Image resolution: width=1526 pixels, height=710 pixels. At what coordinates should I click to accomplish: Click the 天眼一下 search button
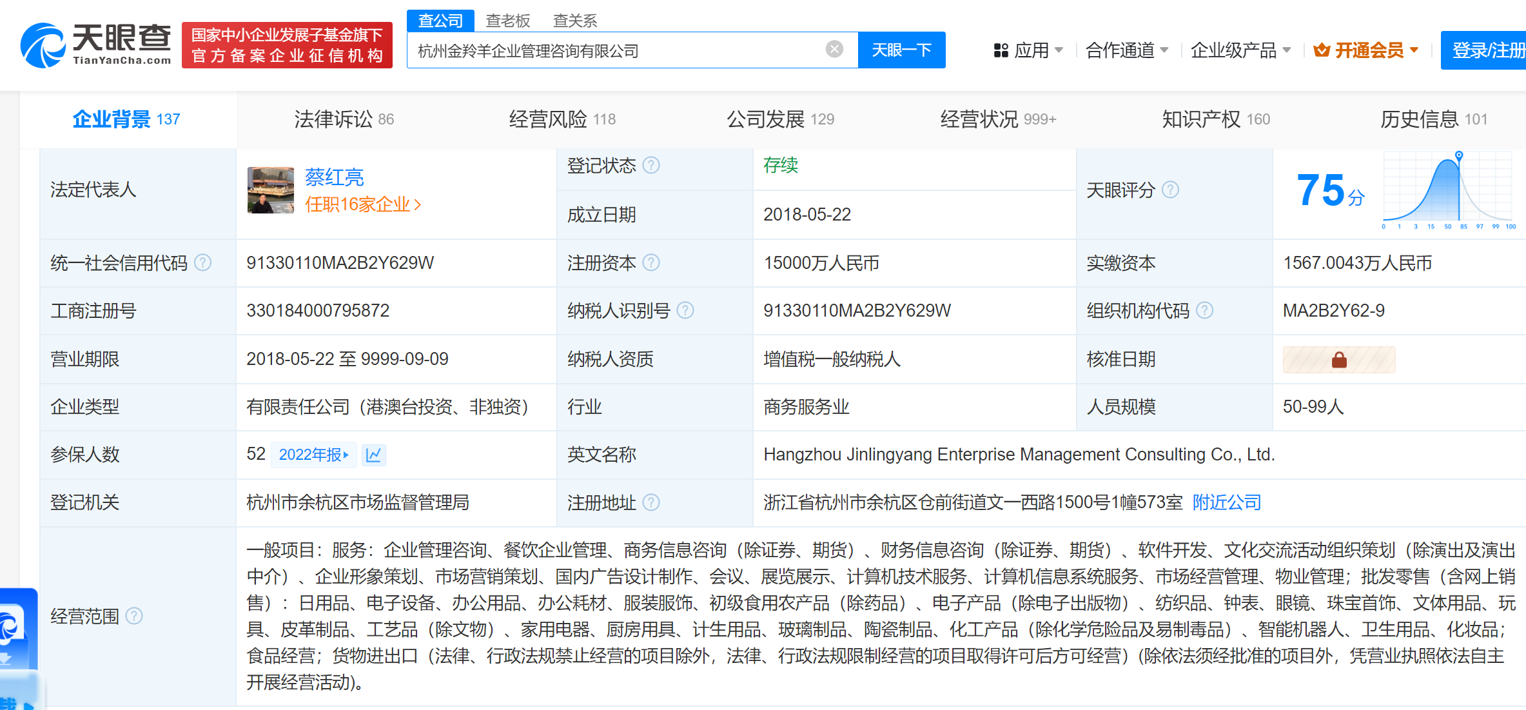pos(901,50)
